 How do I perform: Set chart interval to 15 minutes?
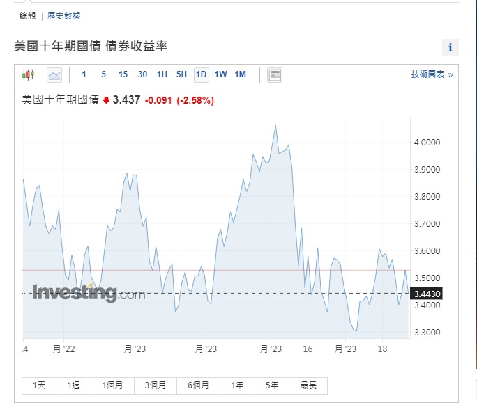(123, 74)
